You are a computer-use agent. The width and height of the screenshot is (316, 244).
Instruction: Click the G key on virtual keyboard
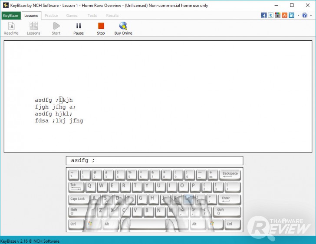point(142,199)
